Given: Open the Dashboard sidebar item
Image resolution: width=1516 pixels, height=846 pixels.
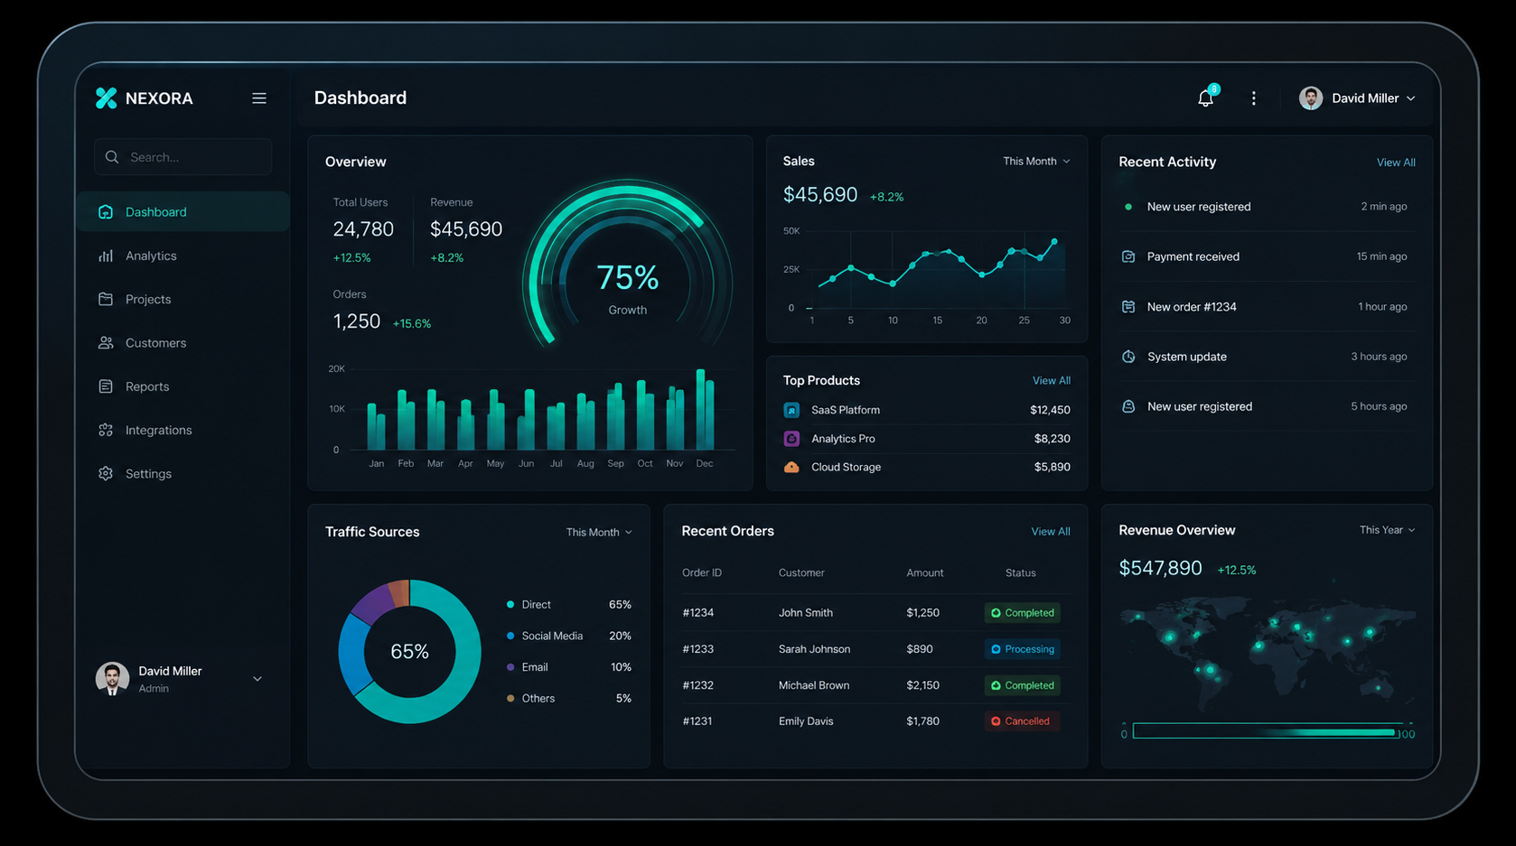Looking at the screenshot, I should pos(183,212).
